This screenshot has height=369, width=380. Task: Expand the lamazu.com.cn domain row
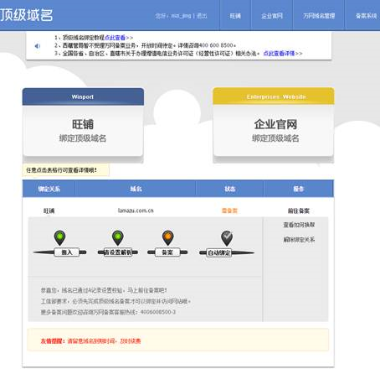[178, 210]
